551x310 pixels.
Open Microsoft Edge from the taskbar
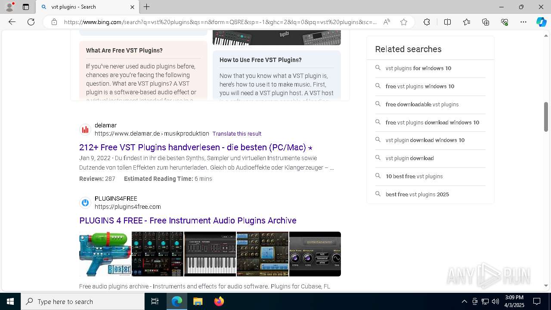177,301
